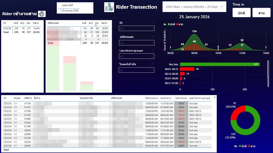Sort by Work time in column header
This screenshot has width=273, height=153.
pos(152,98)
